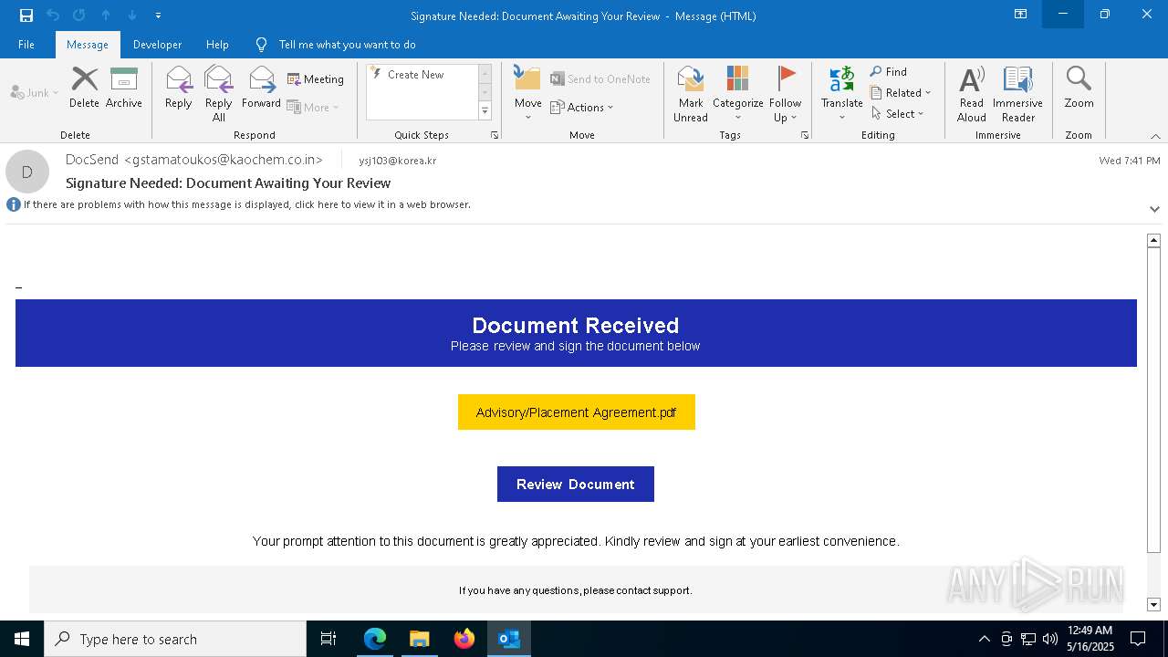Open File Explorer from the taskbar
The height and width of the screenshot is (657, 1168).
pos(419,639)
